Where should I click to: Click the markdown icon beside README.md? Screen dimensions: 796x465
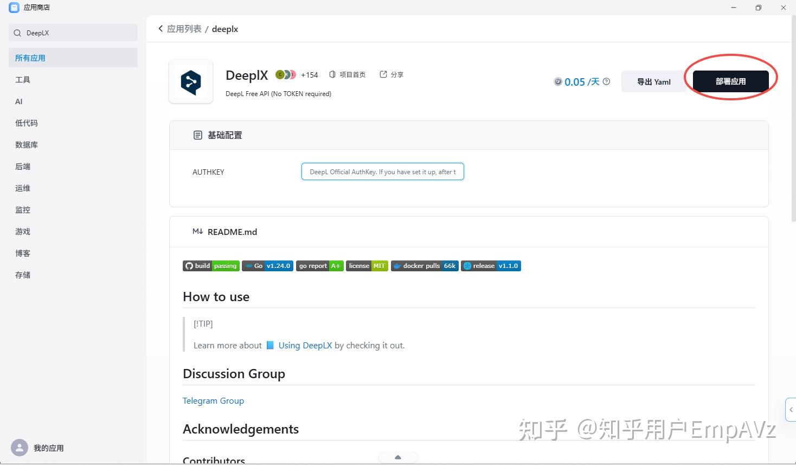(x=198, y=232)
